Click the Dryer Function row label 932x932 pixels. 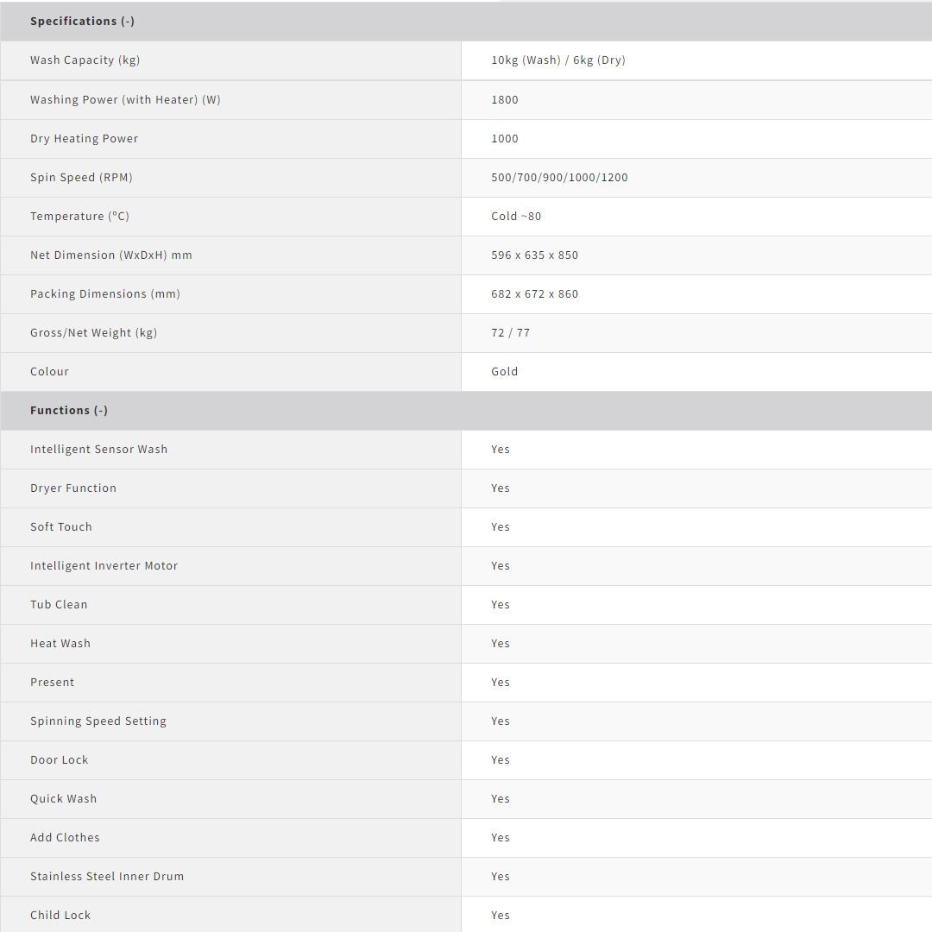73,488
